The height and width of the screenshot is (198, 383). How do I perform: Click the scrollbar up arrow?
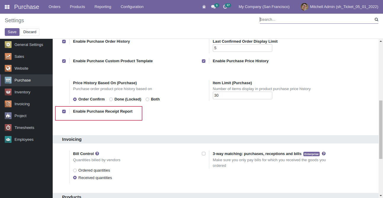pyautogui.click(x=381, y=41)
